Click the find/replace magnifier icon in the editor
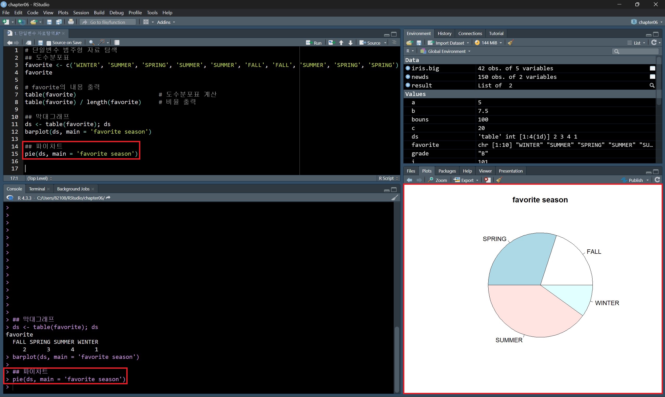Viewport: 665px width, 397px height. pyautogui.click(x=91, y=43)
